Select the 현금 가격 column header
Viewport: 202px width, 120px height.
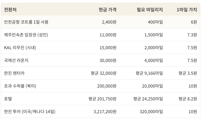pos(107,9)
